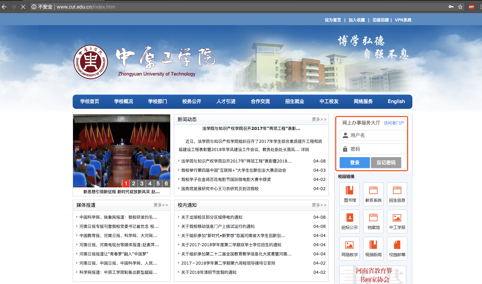Select the 档案馆 archive icon
The width and height of the screenshot is (482, 284).
point(373,221)
